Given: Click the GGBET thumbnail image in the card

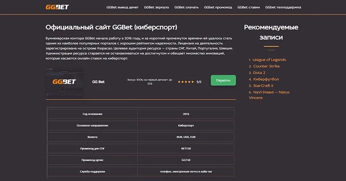Looking at the screenshot, I should (64, 82).
